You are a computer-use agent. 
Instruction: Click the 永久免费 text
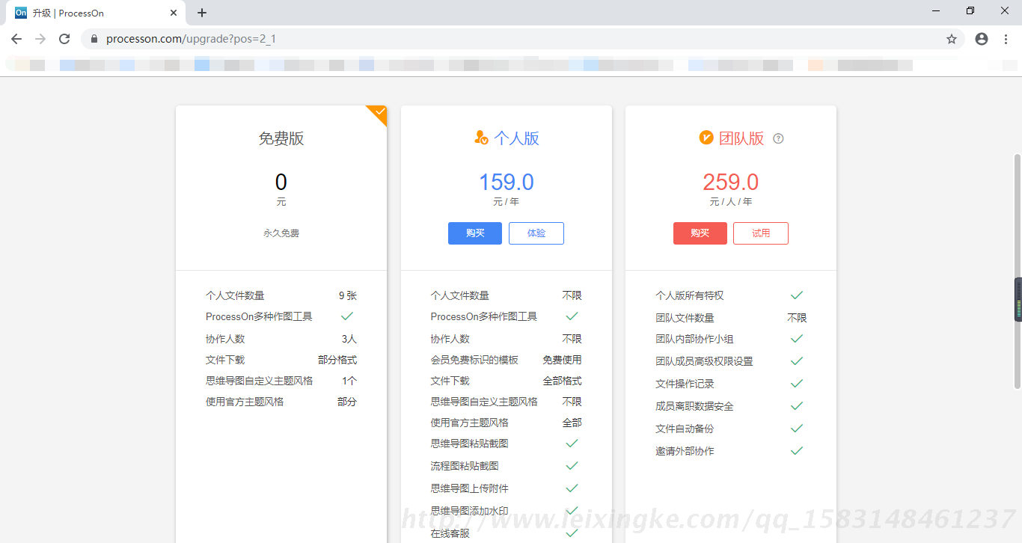281,233
